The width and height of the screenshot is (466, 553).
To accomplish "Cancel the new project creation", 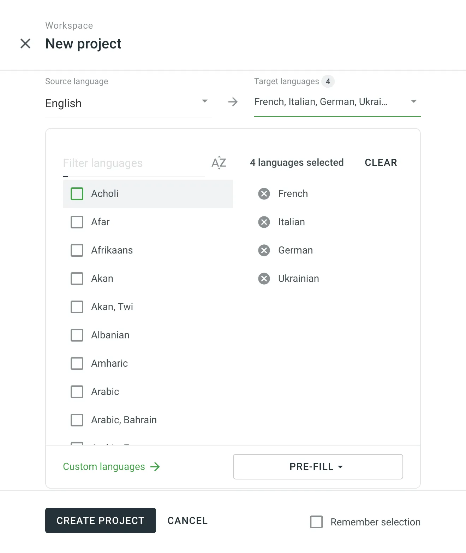I will (187, 520).
